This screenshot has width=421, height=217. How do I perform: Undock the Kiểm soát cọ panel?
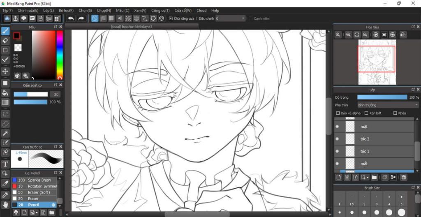[x=56, y=85]
